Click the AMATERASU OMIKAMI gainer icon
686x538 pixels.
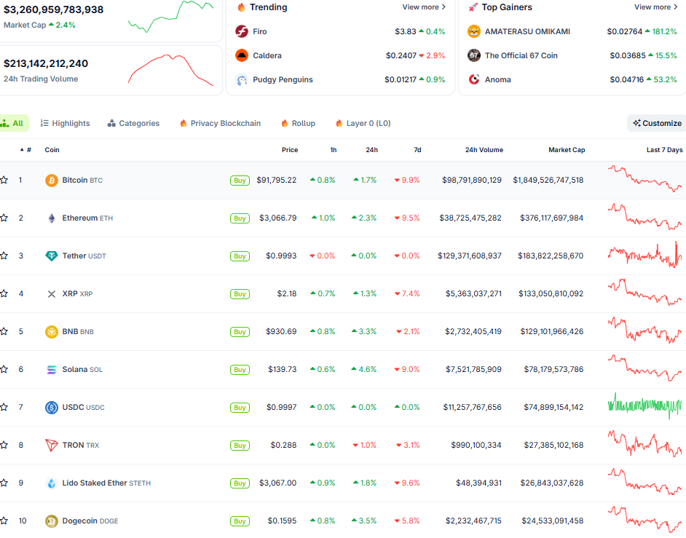(x=475, y=31)
